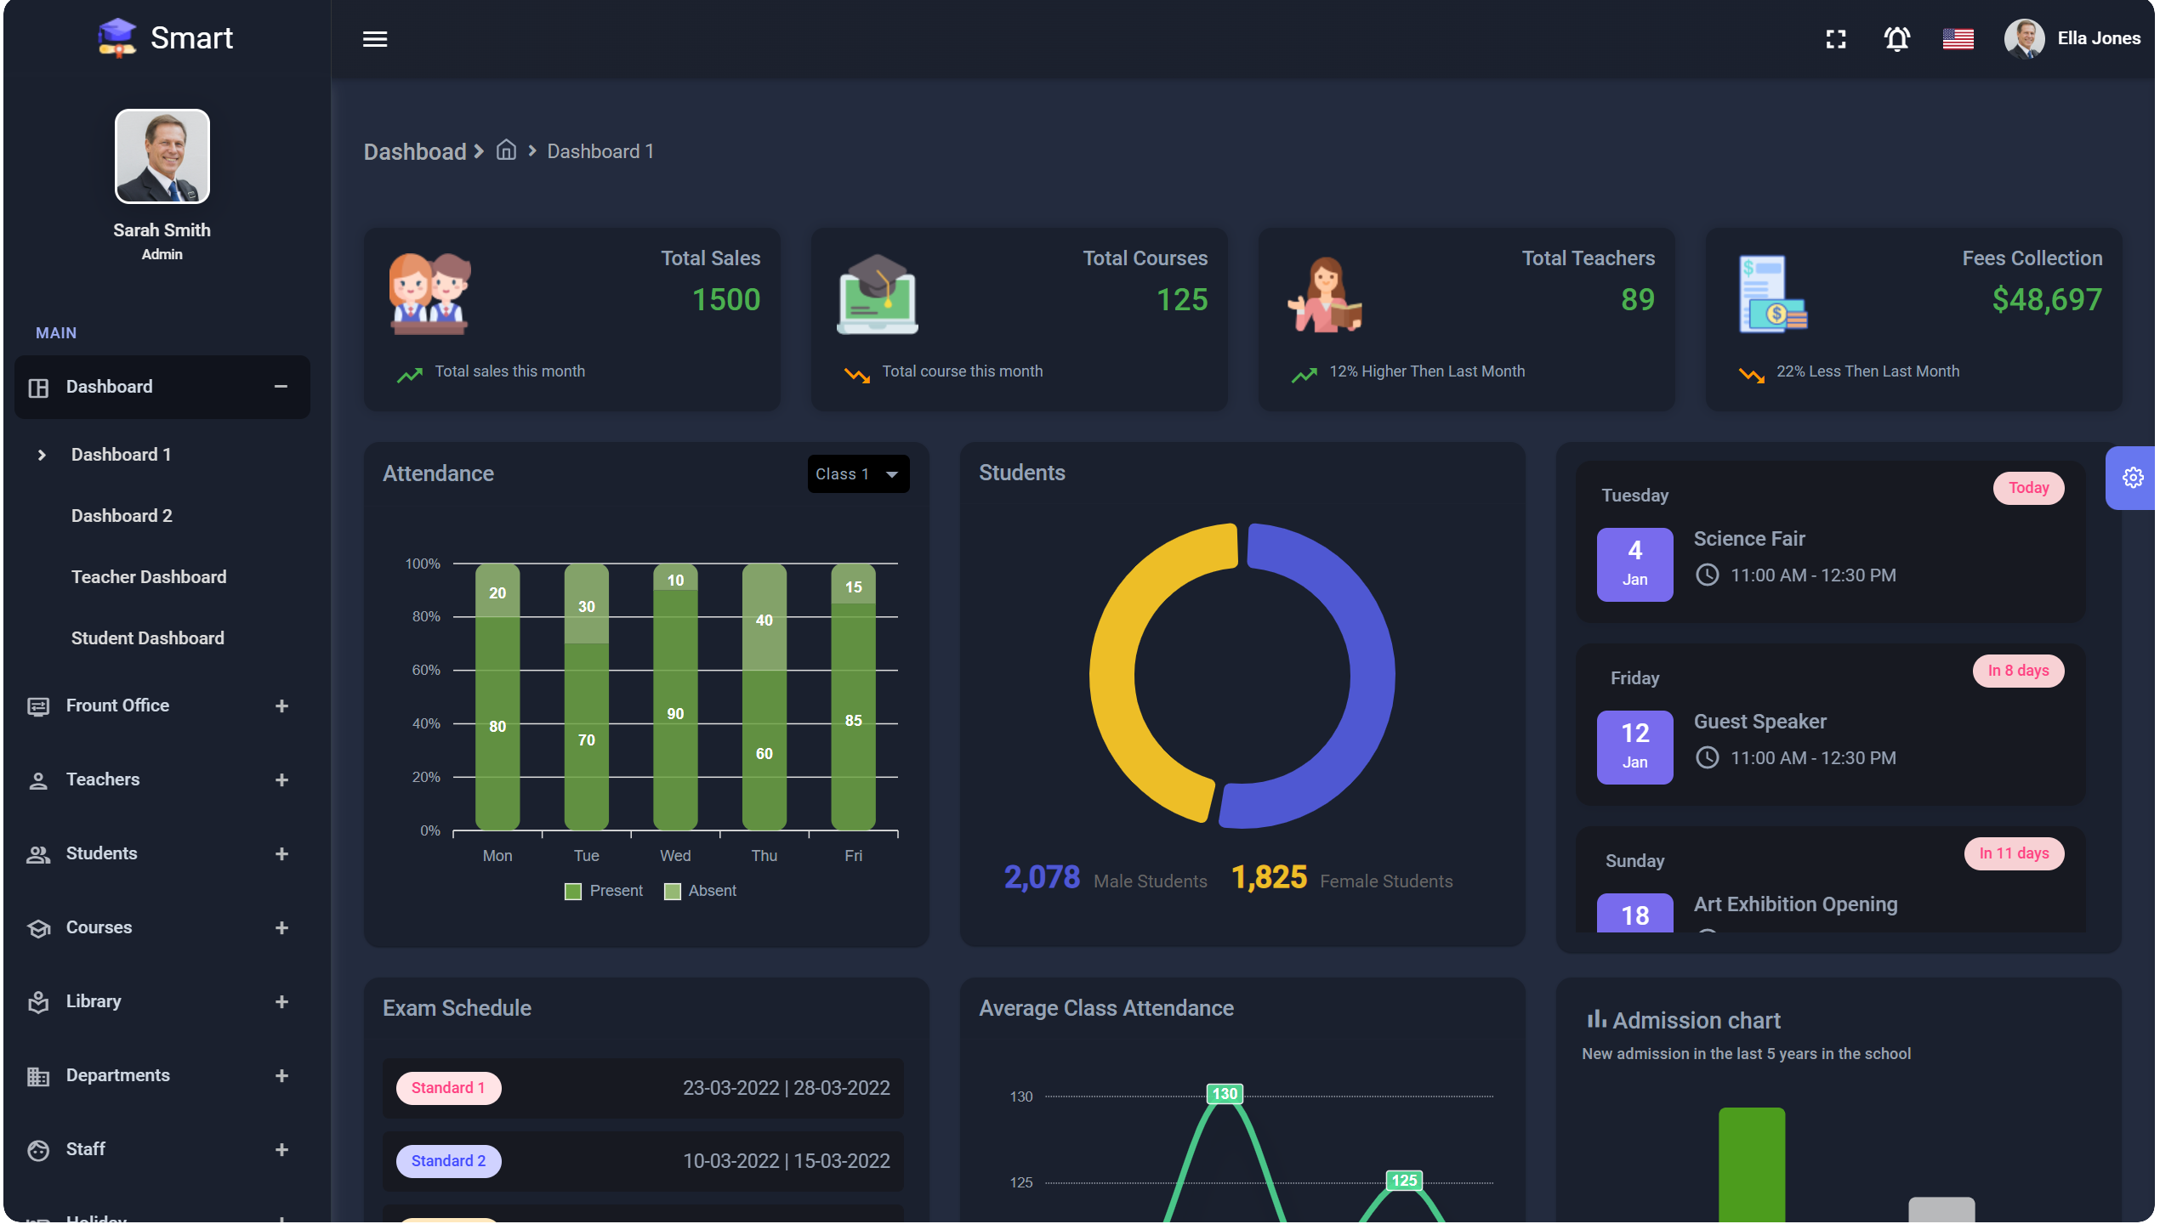Select the Standard 1 badge in Exam Schedule

click(x=449, y=1087)
